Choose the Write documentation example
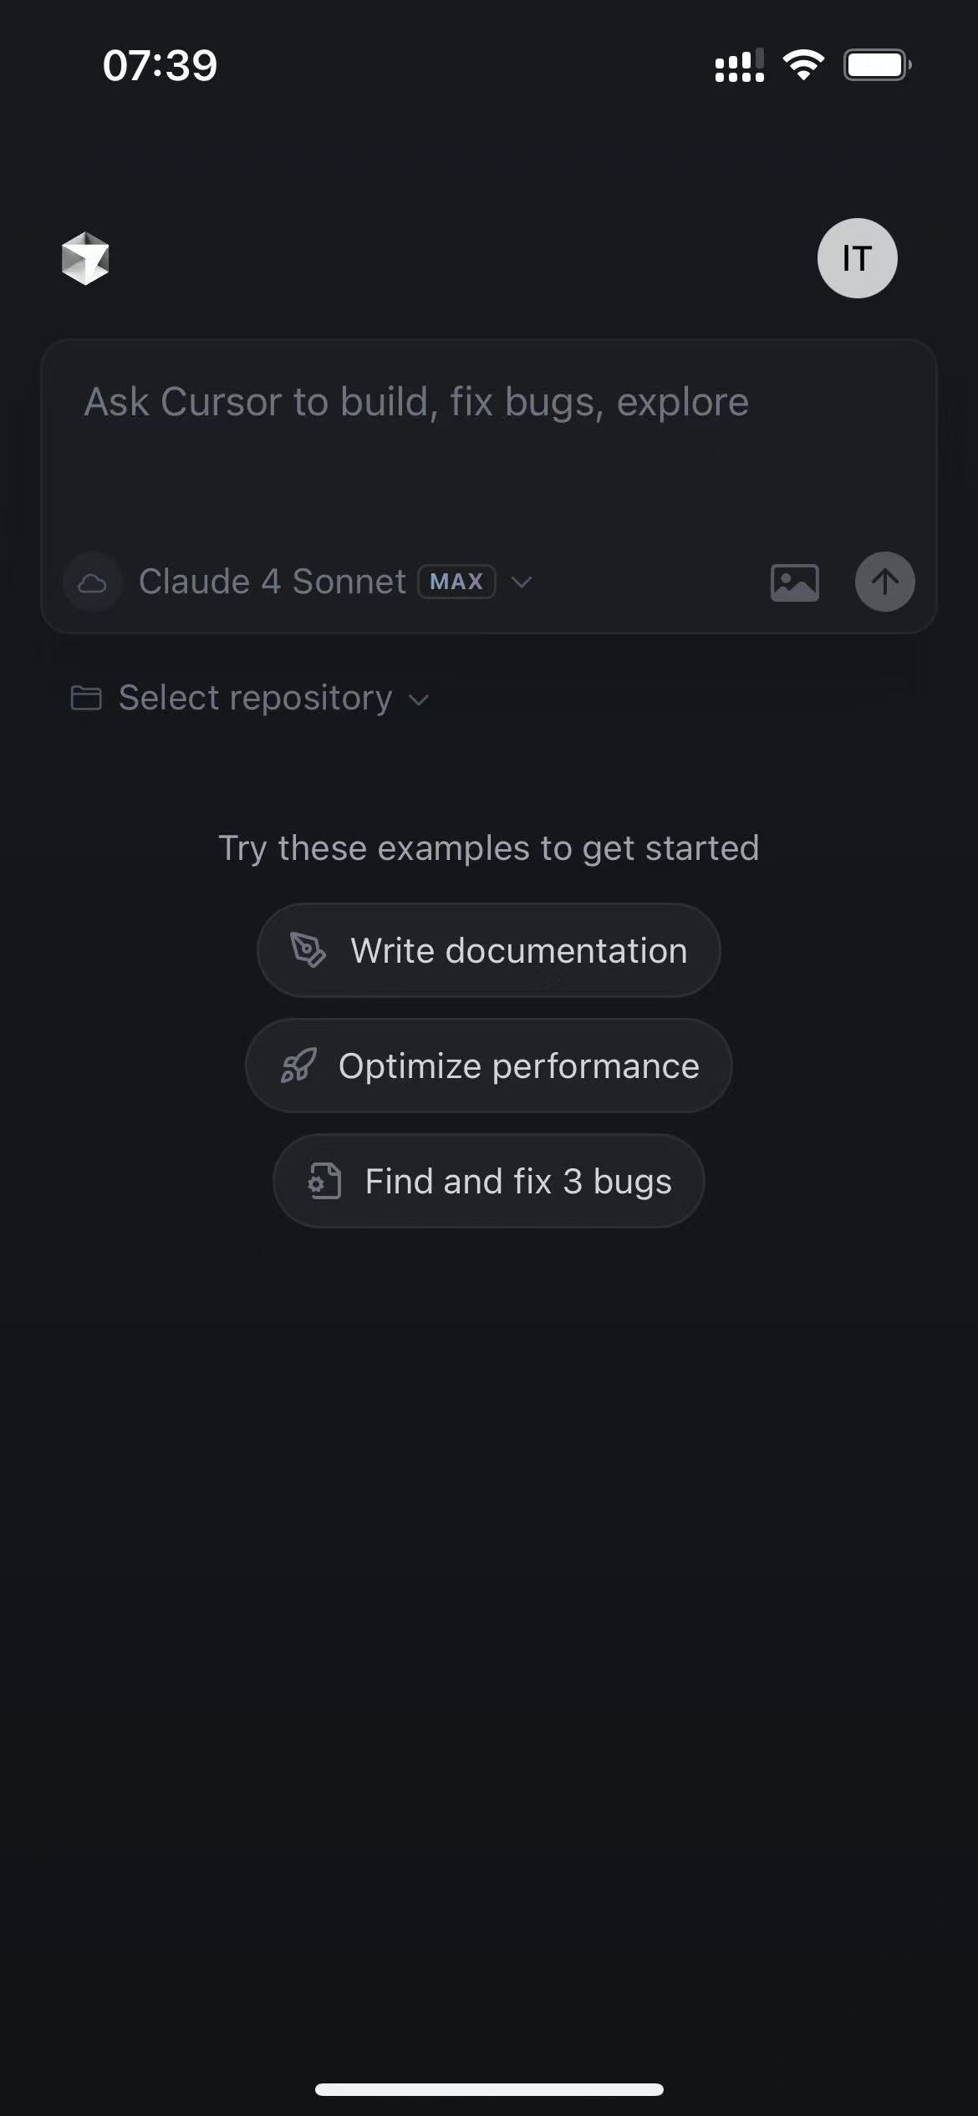 (x=489, y=950)
